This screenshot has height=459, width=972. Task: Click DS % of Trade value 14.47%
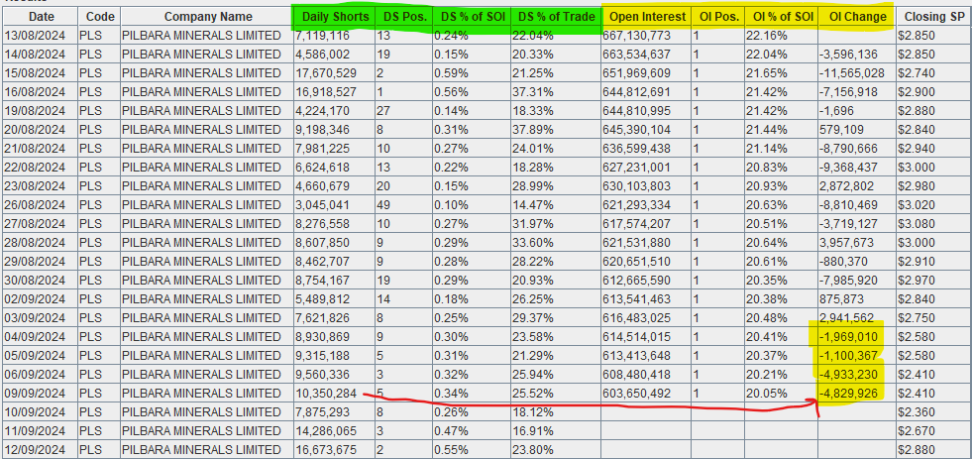(533, 205)
